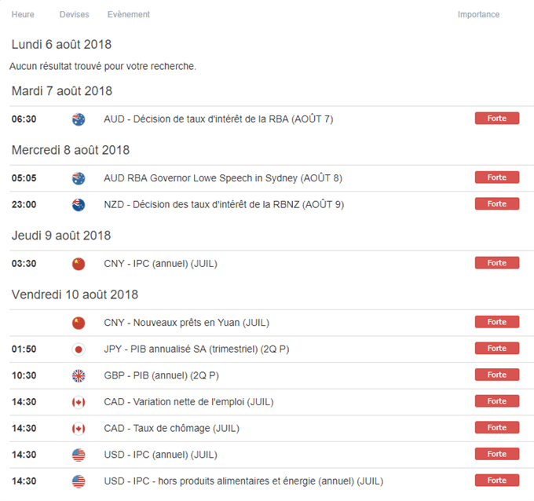534x501 pixels.
Task: Click the Canada flag on Variation nette de l'emploi row
Action: pyautogui.click(x=79, y=402)
